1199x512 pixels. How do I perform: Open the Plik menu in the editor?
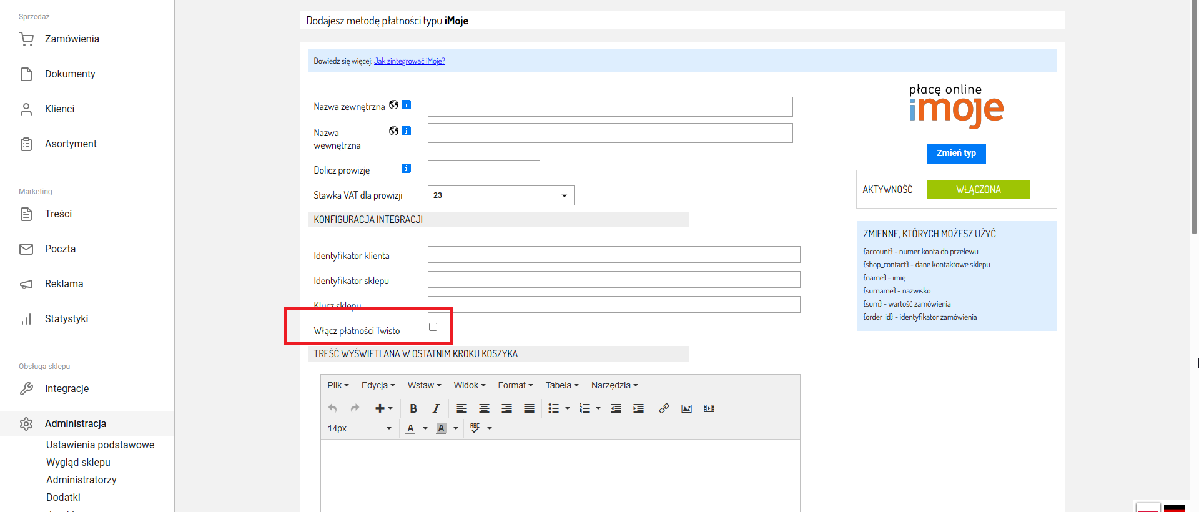click(338, 385)
